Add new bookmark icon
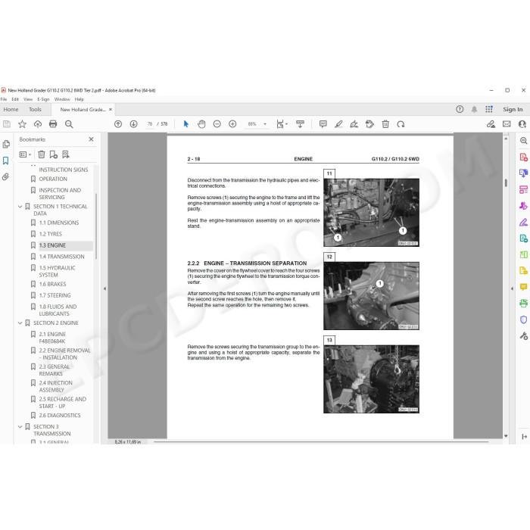Screen dimensions: 530x530 pos(53,154)
